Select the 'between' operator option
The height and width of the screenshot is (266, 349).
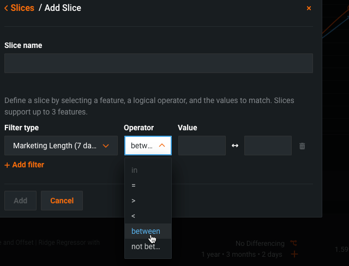pos(146,231)
